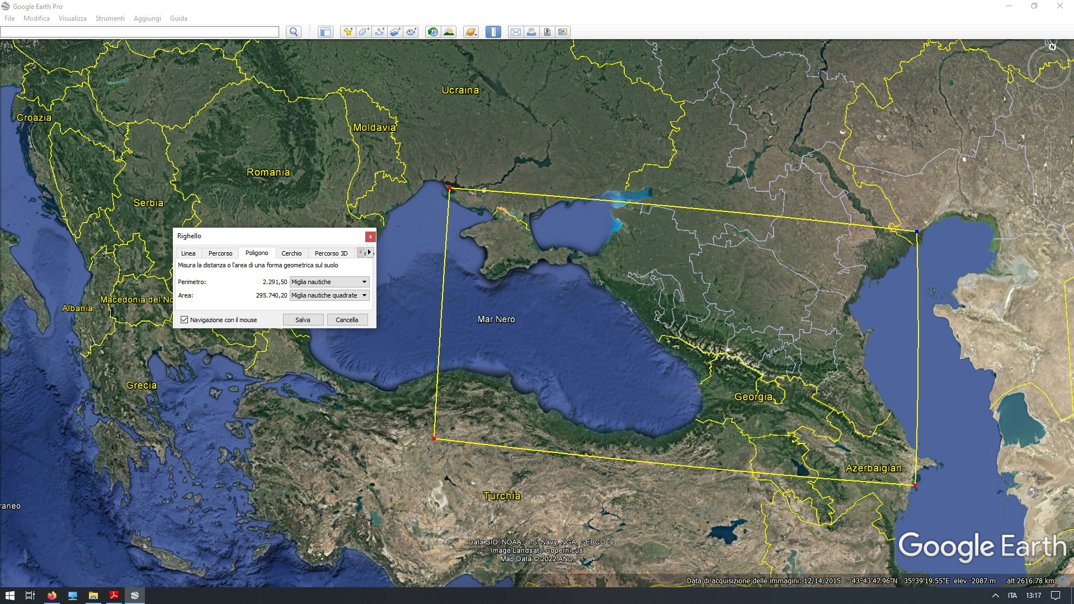
Task: Switch to the Linea tab
Action: coord(189,253)
